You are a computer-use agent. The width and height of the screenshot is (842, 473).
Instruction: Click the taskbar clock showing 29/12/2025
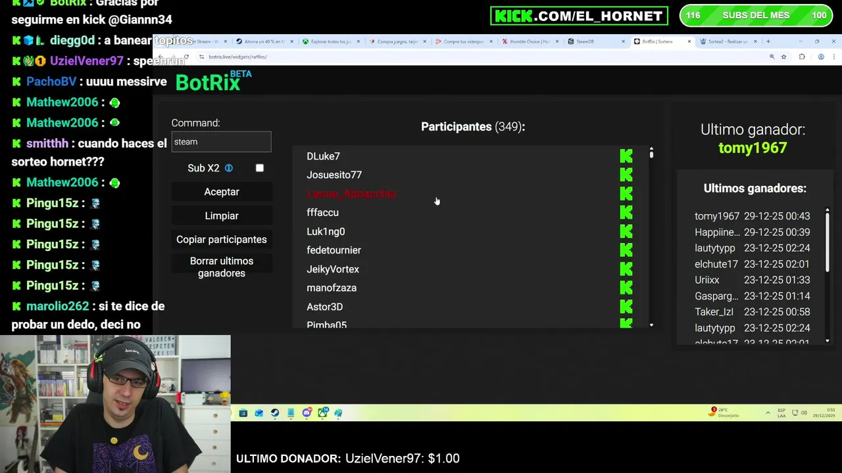826,413
